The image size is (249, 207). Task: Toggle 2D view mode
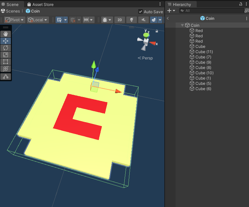[x=120, y=20]
